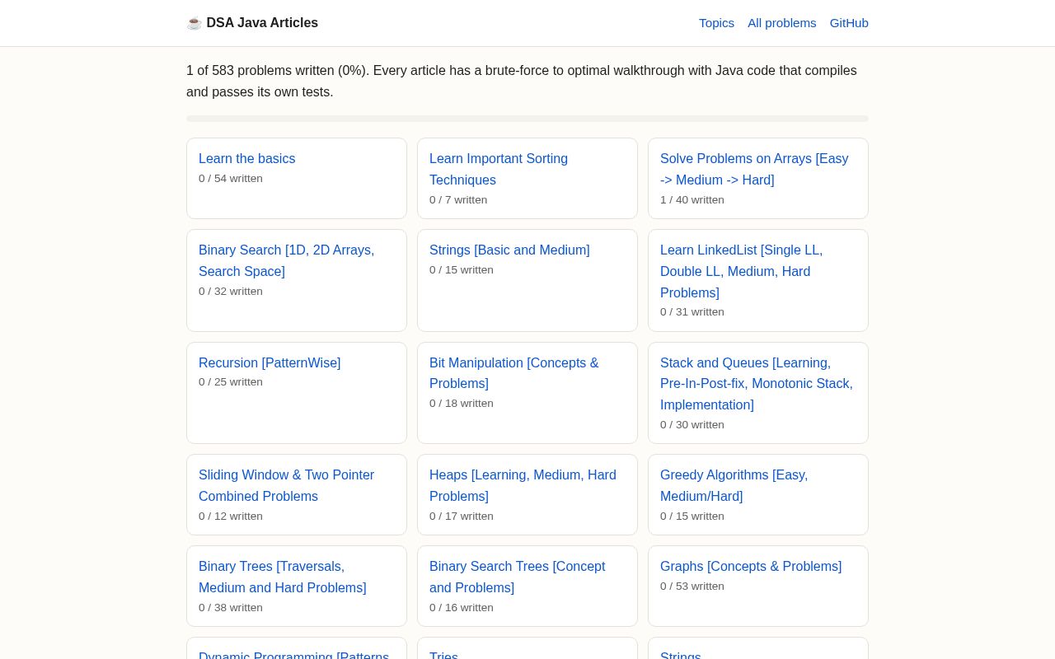This screenshot has height=659, width=1055.
Task: Click the overall progress bar
Action: [x=527, y=119]
